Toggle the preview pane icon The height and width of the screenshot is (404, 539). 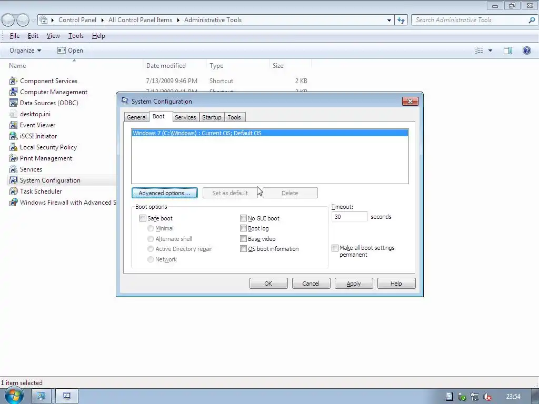click(x=508, y=50)
